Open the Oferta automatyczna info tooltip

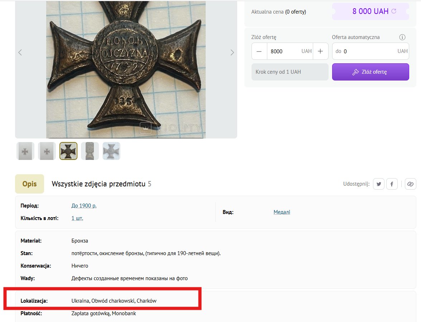pyautogui.click(x=402, y=37)
